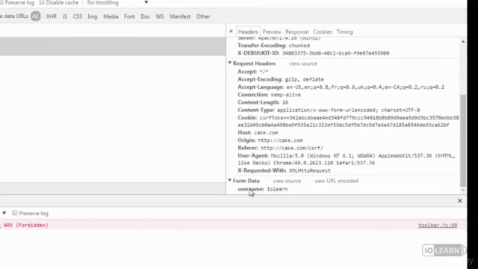Click the scroll up arrow in headers pane
The height and width of the screenshot is (269, 478).
tap(463, 42)
